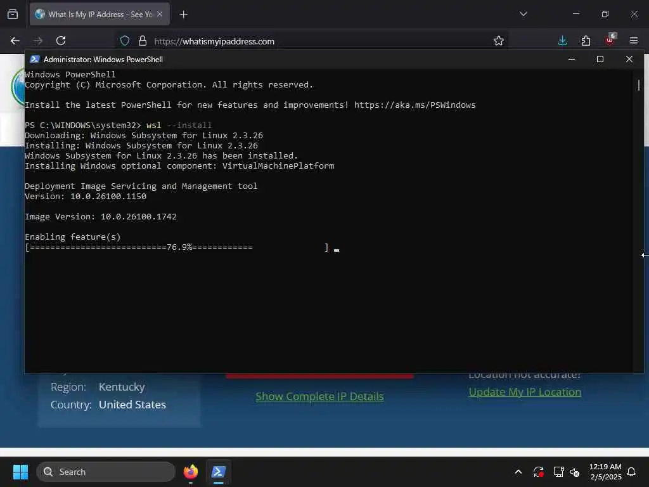This screenshot has height=487, width=649.
Task: Click the network status tray icon
Action: point(558,472)
